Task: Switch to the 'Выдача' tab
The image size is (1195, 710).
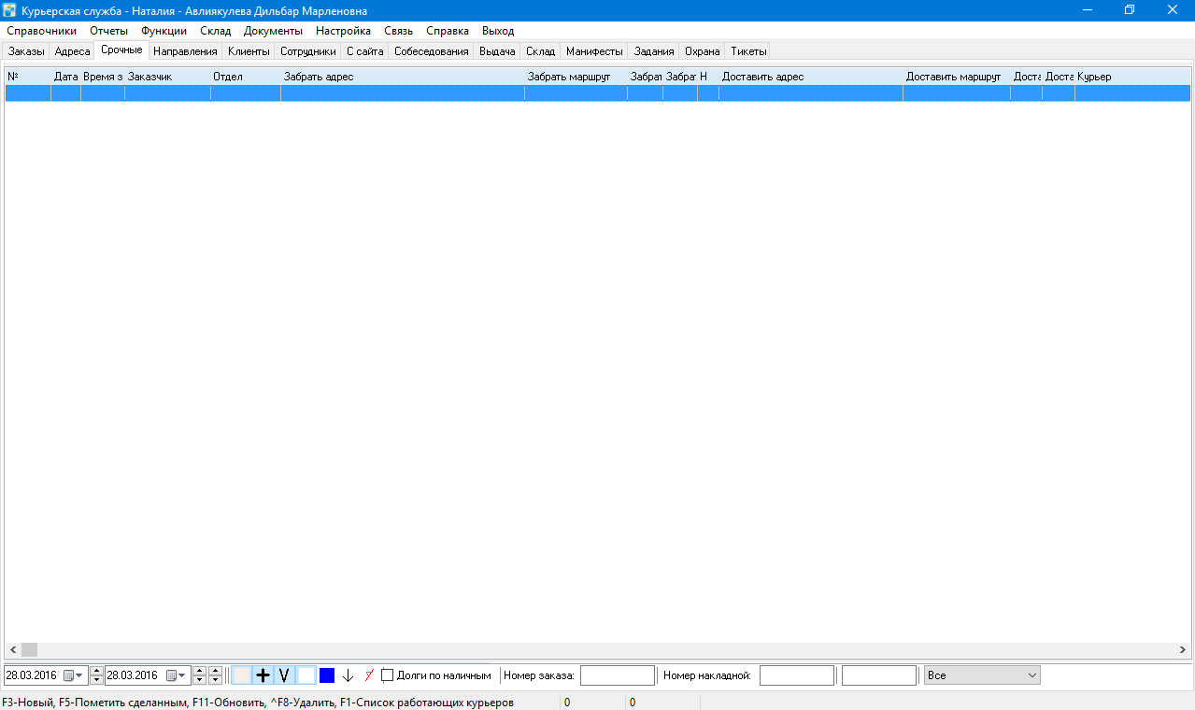Action: (x=497, y=51)
